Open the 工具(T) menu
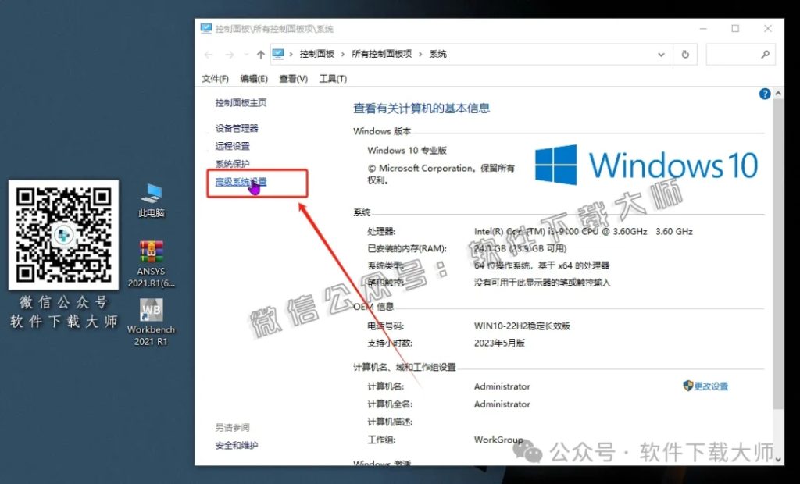Screen dimensions: 800x484 333,79
